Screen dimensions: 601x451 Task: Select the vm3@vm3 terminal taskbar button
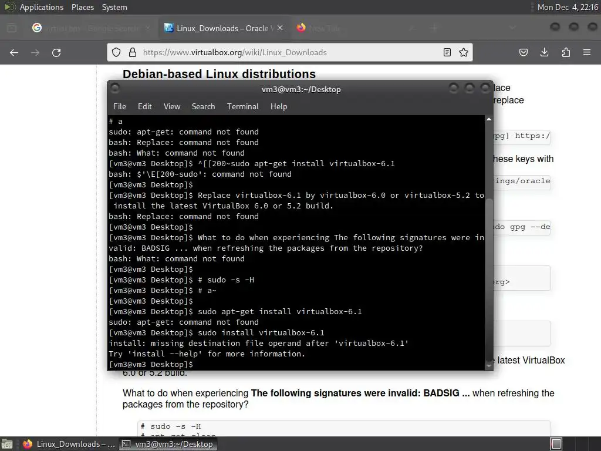[x=167, y=444]
